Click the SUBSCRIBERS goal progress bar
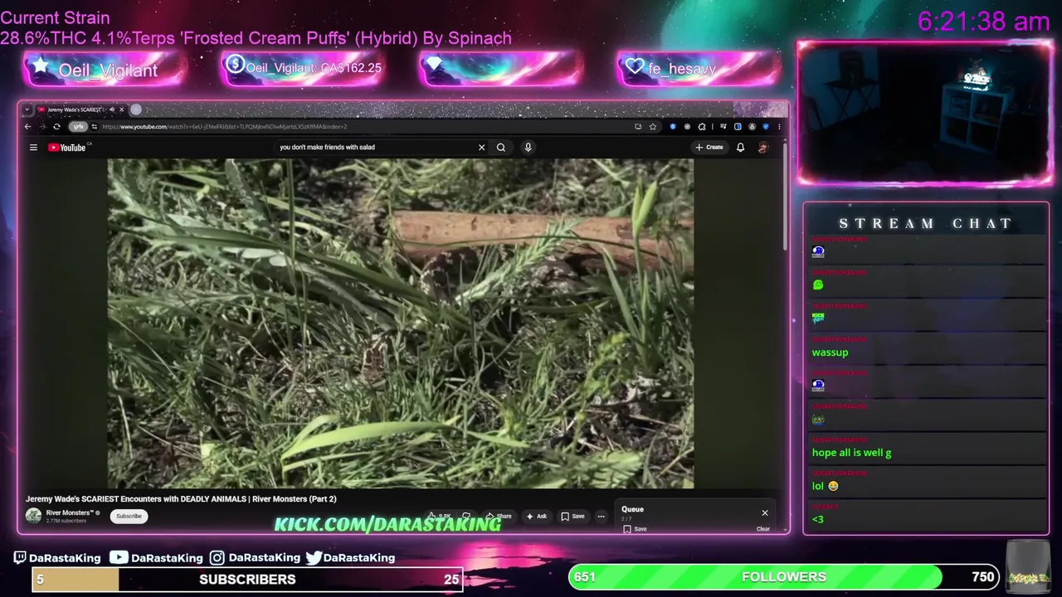 (x=246, y=579)
